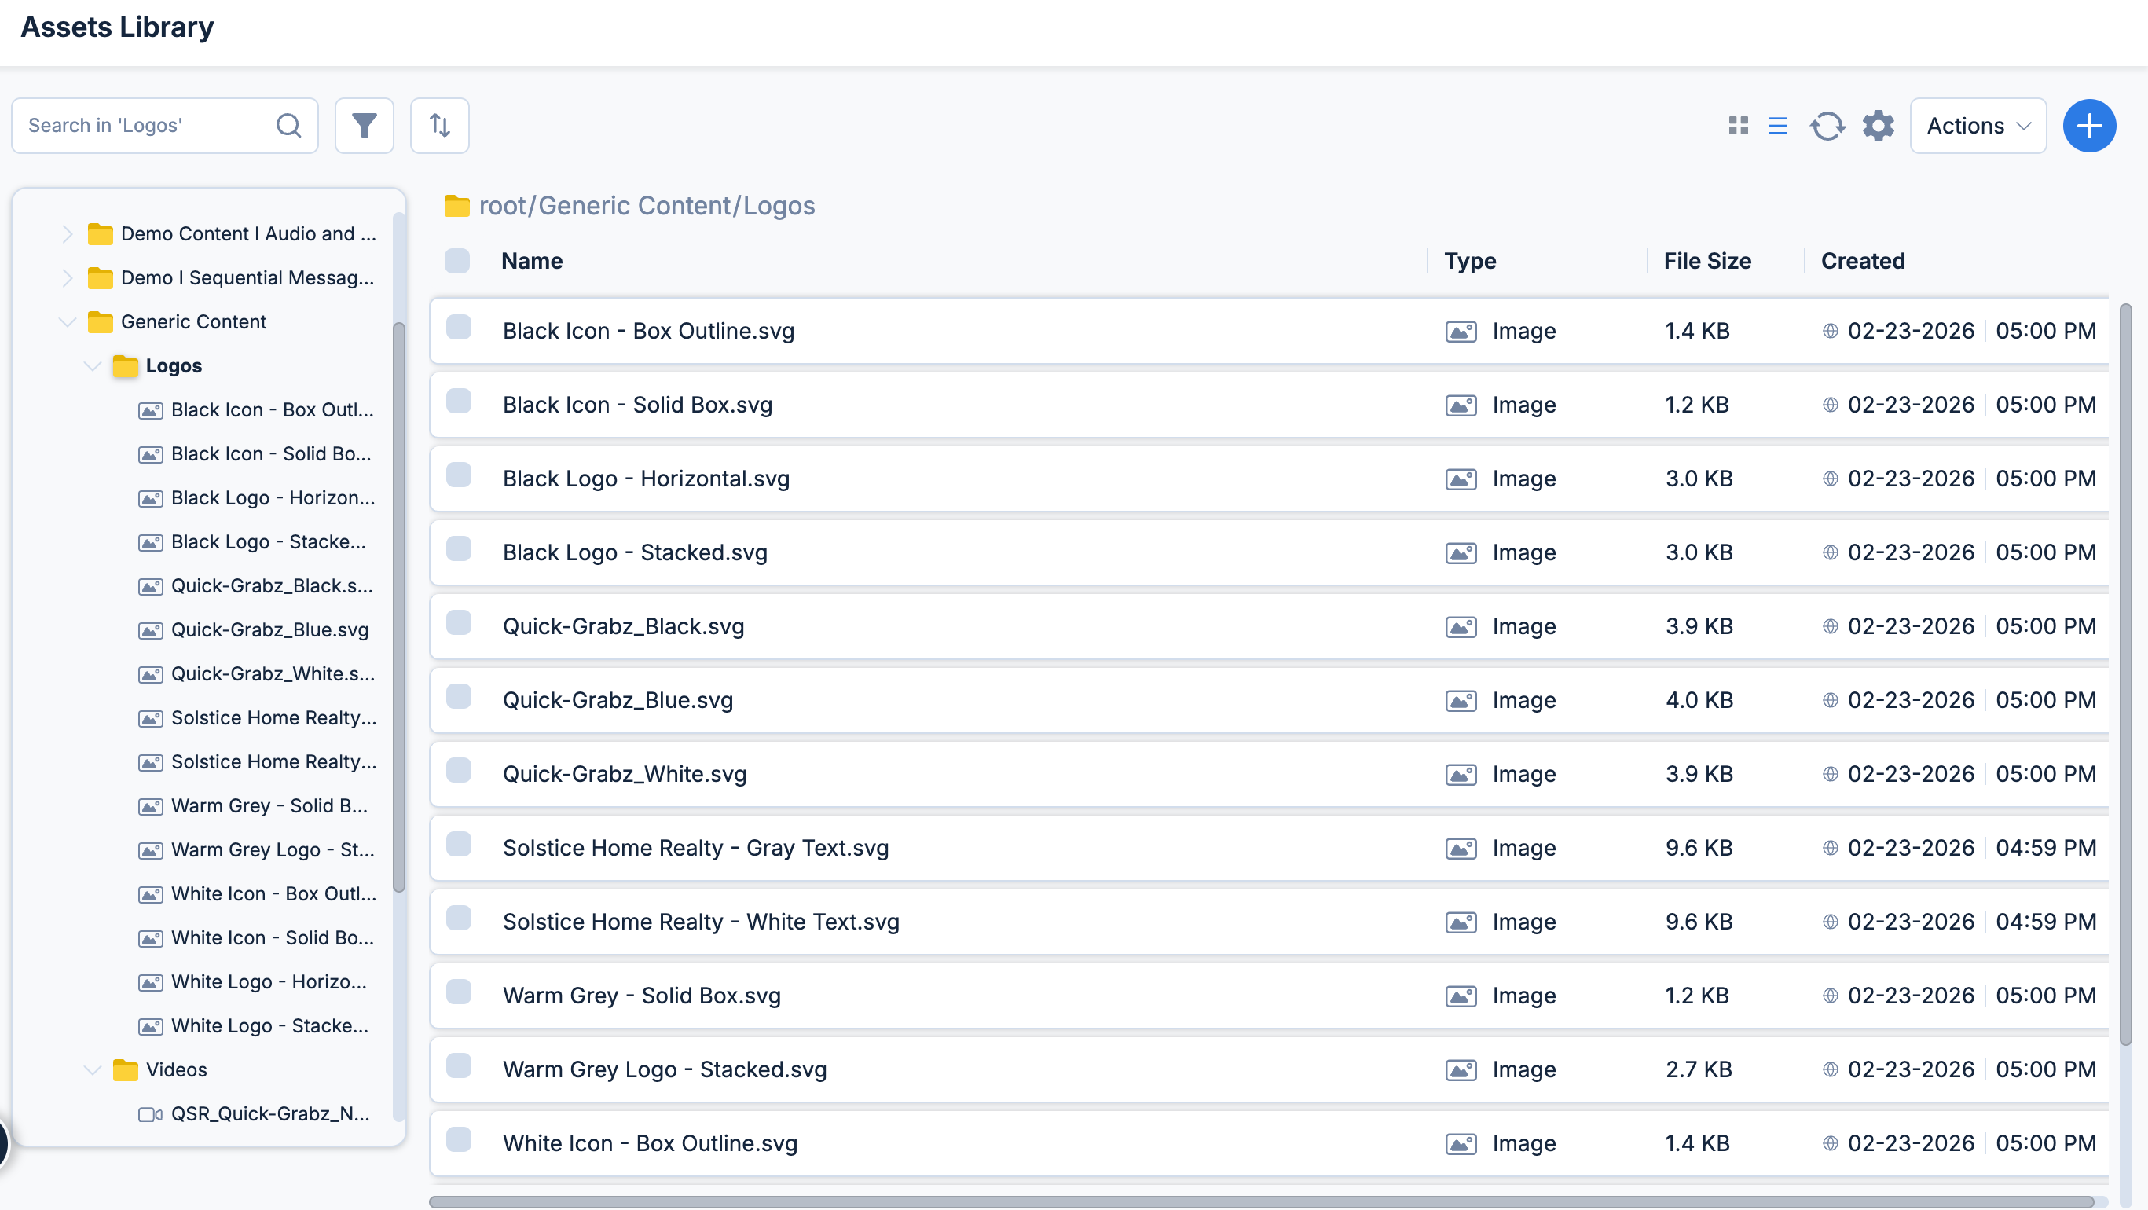Open the filter funnel button
Image resolution: width=2148 pixels, height=1210 pixels.
[x=365, y=126]
